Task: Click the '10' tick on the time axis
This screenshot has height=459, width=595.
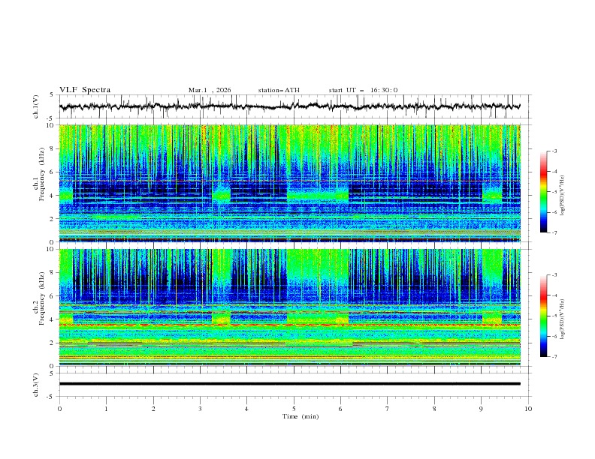Action: point(528,409)
